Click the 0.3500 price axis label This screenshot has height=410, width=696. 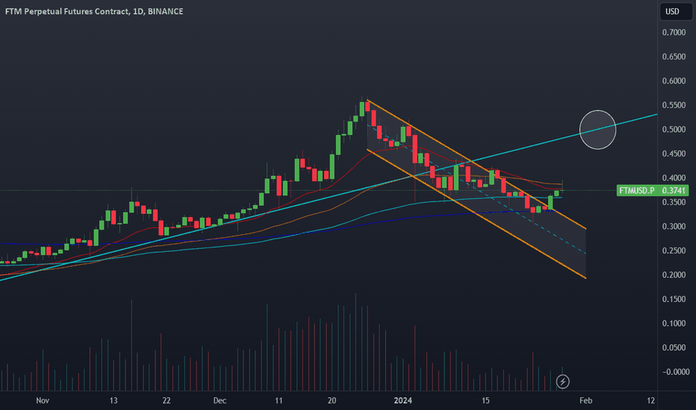pyautogui.click(x=674, y=202)
